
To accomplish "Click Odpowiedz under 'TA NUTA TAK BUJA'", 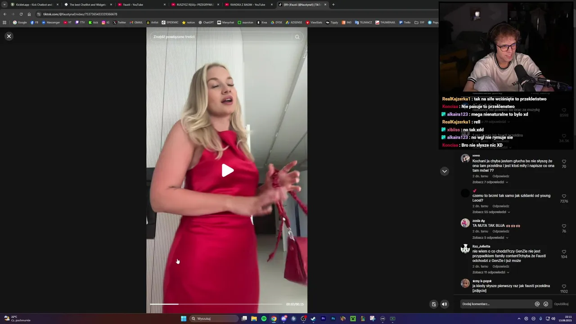I will (x=501, y=231).
